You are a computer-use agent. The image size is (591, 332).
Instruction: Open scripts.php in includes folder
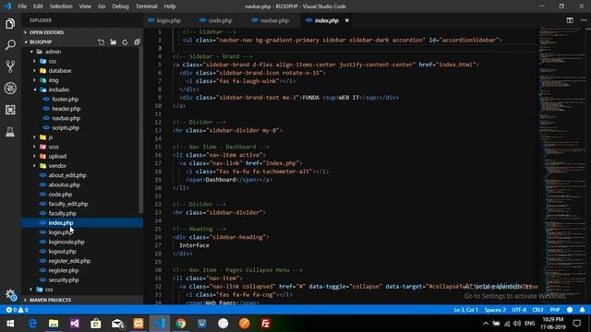pos(66,127)
